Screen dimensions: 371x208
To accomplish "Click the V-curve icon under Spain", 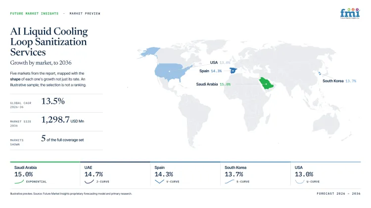I will coord(159,181).
